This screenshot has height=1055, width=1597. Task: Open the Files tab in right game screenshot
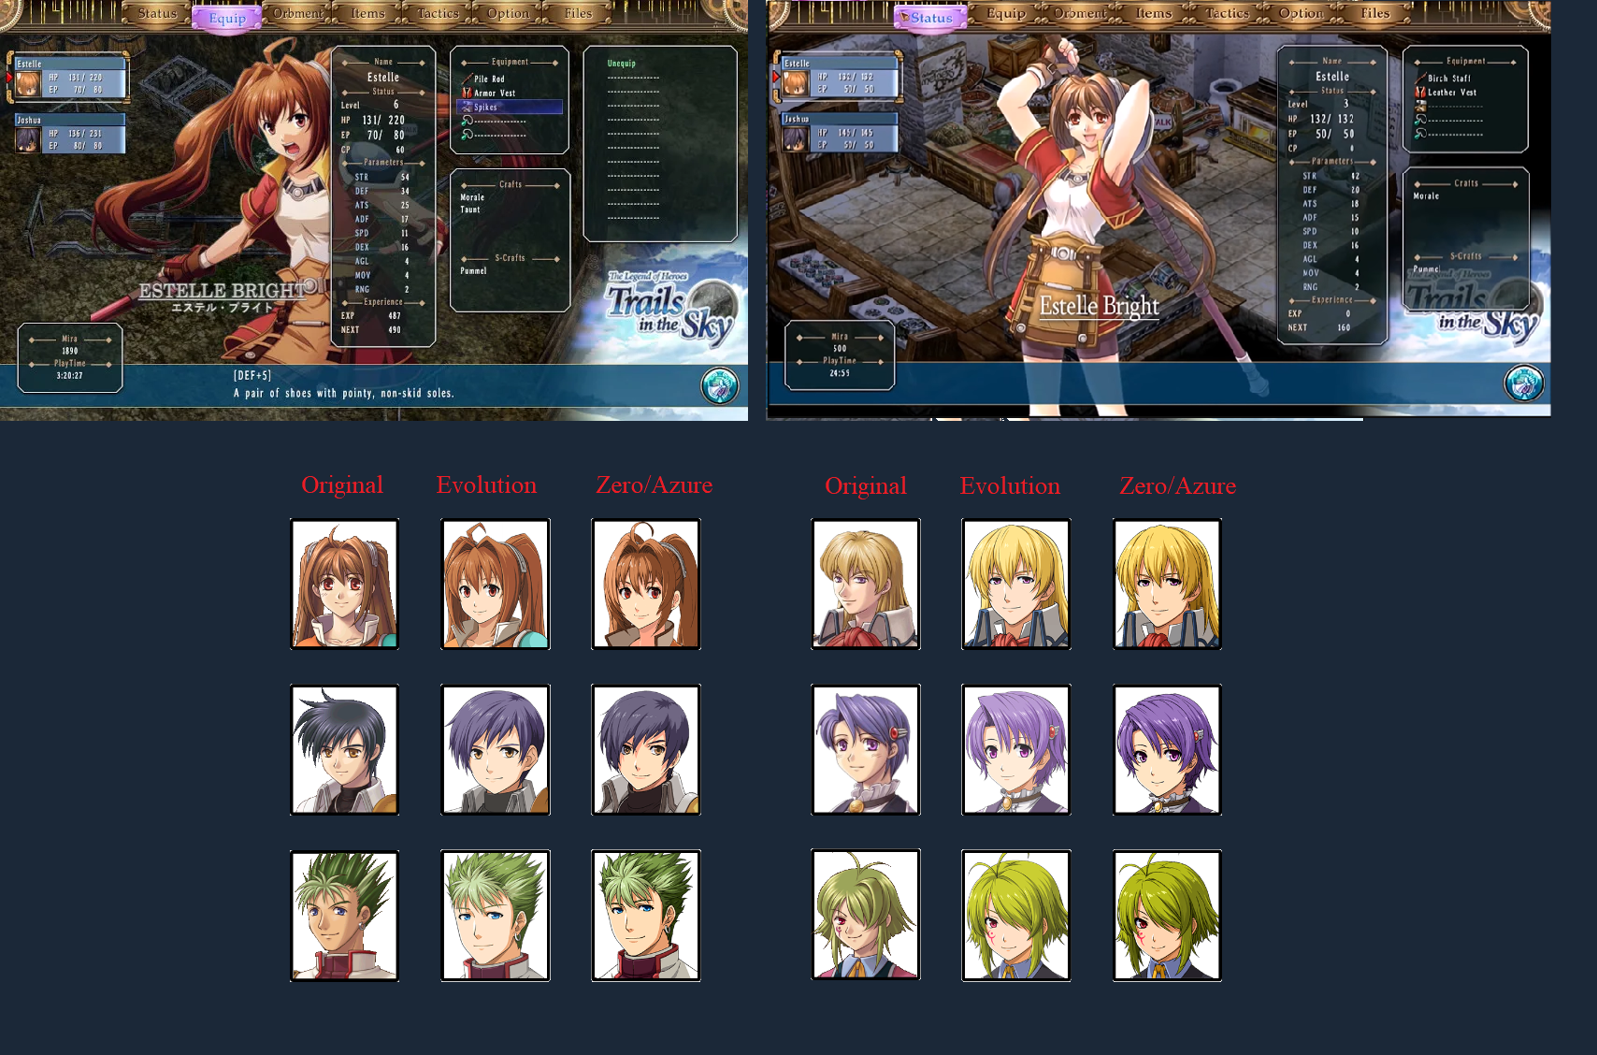click(x=1374, y=13)
